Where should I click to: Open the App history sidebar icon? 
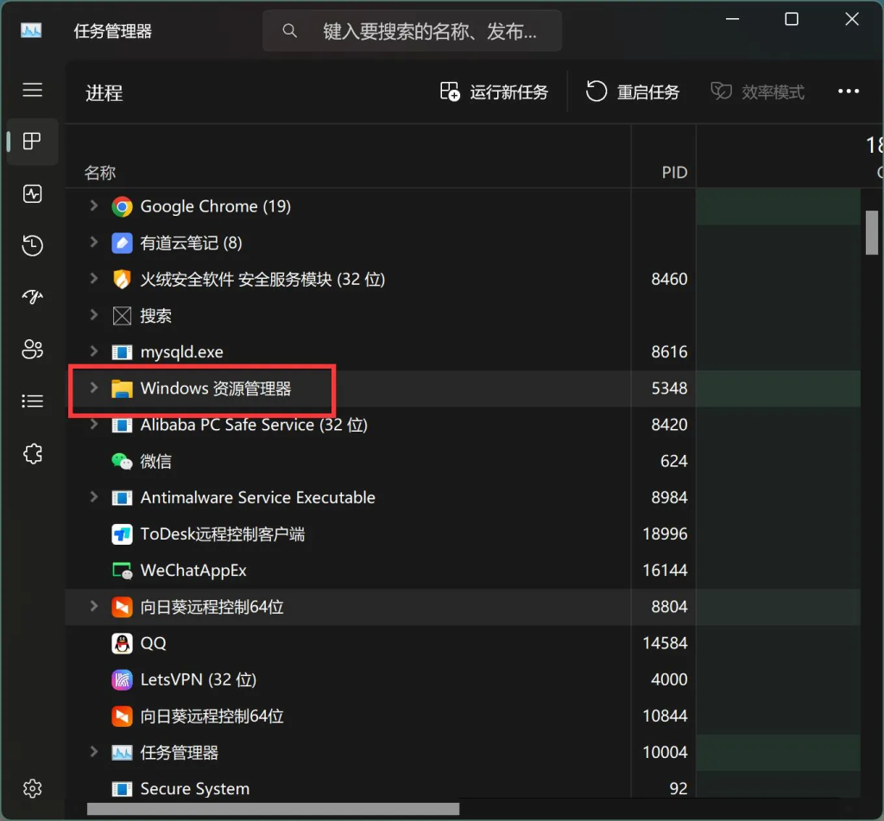pyautogui.click(x=32, y=246)
